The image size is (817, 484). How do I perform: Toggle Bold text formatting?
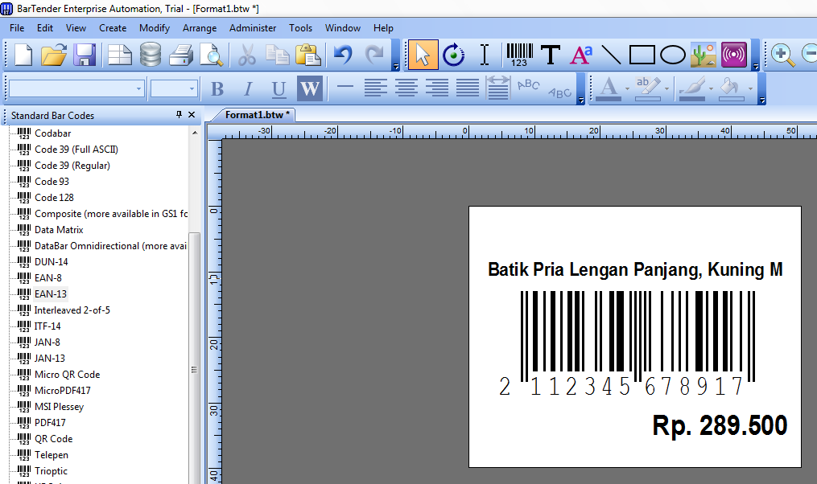pyautogui.click(x=217, y=89)
